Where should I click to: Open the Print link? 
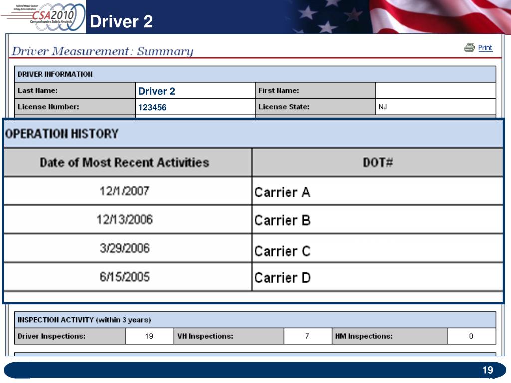point(485,48)
